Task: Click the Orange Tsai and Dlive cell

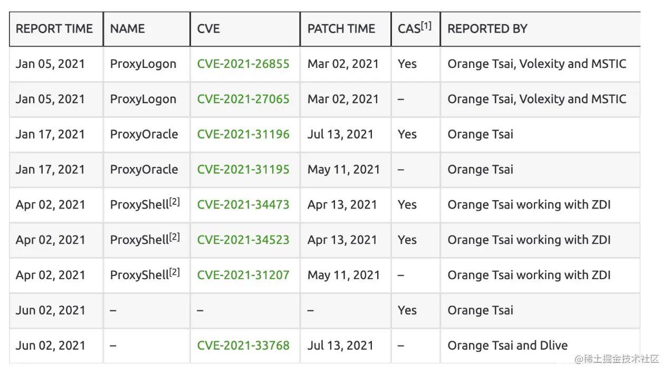Action: pos(508,346)
